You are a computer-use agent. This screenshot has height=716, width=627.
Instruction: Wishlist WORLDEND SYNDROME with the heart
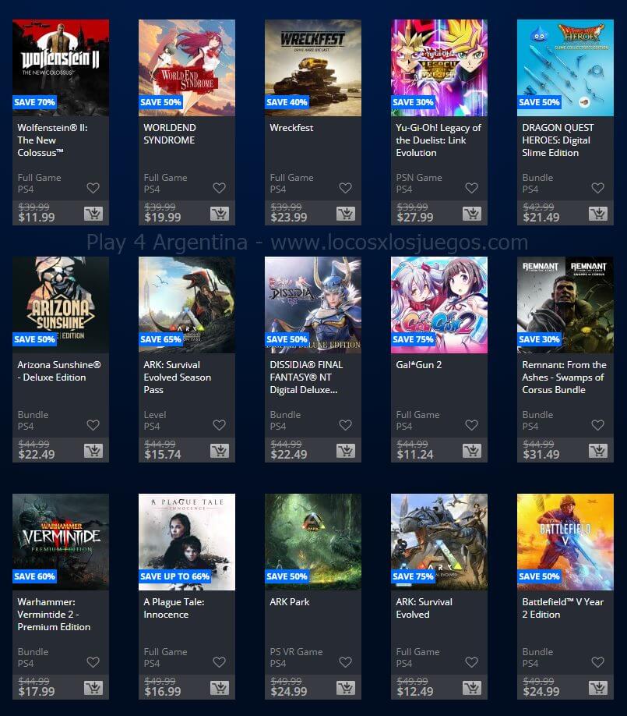[x=220, y=188]
